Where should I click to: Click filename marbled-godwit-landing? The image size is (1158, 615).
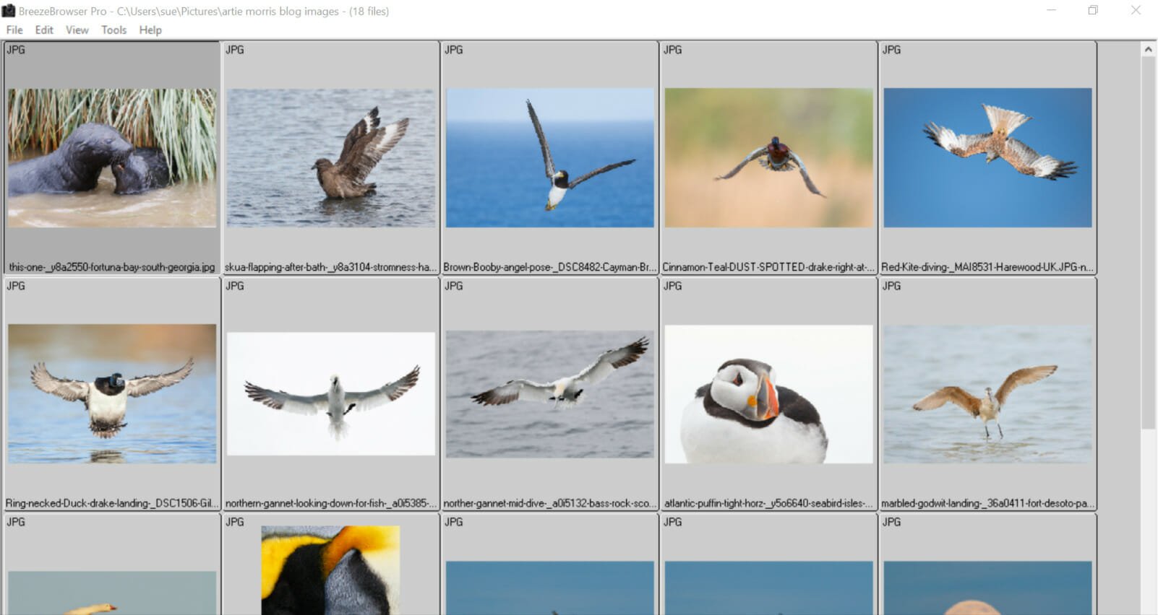987,503
